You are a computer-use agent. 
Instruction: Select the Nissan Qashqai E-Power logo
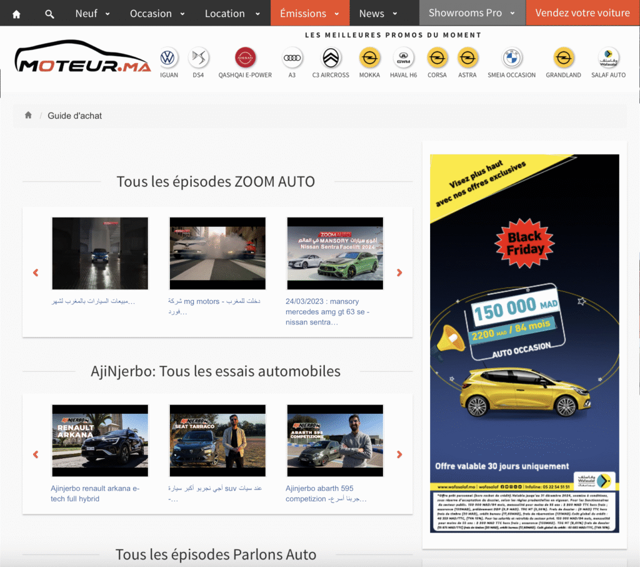click(245, 58)
